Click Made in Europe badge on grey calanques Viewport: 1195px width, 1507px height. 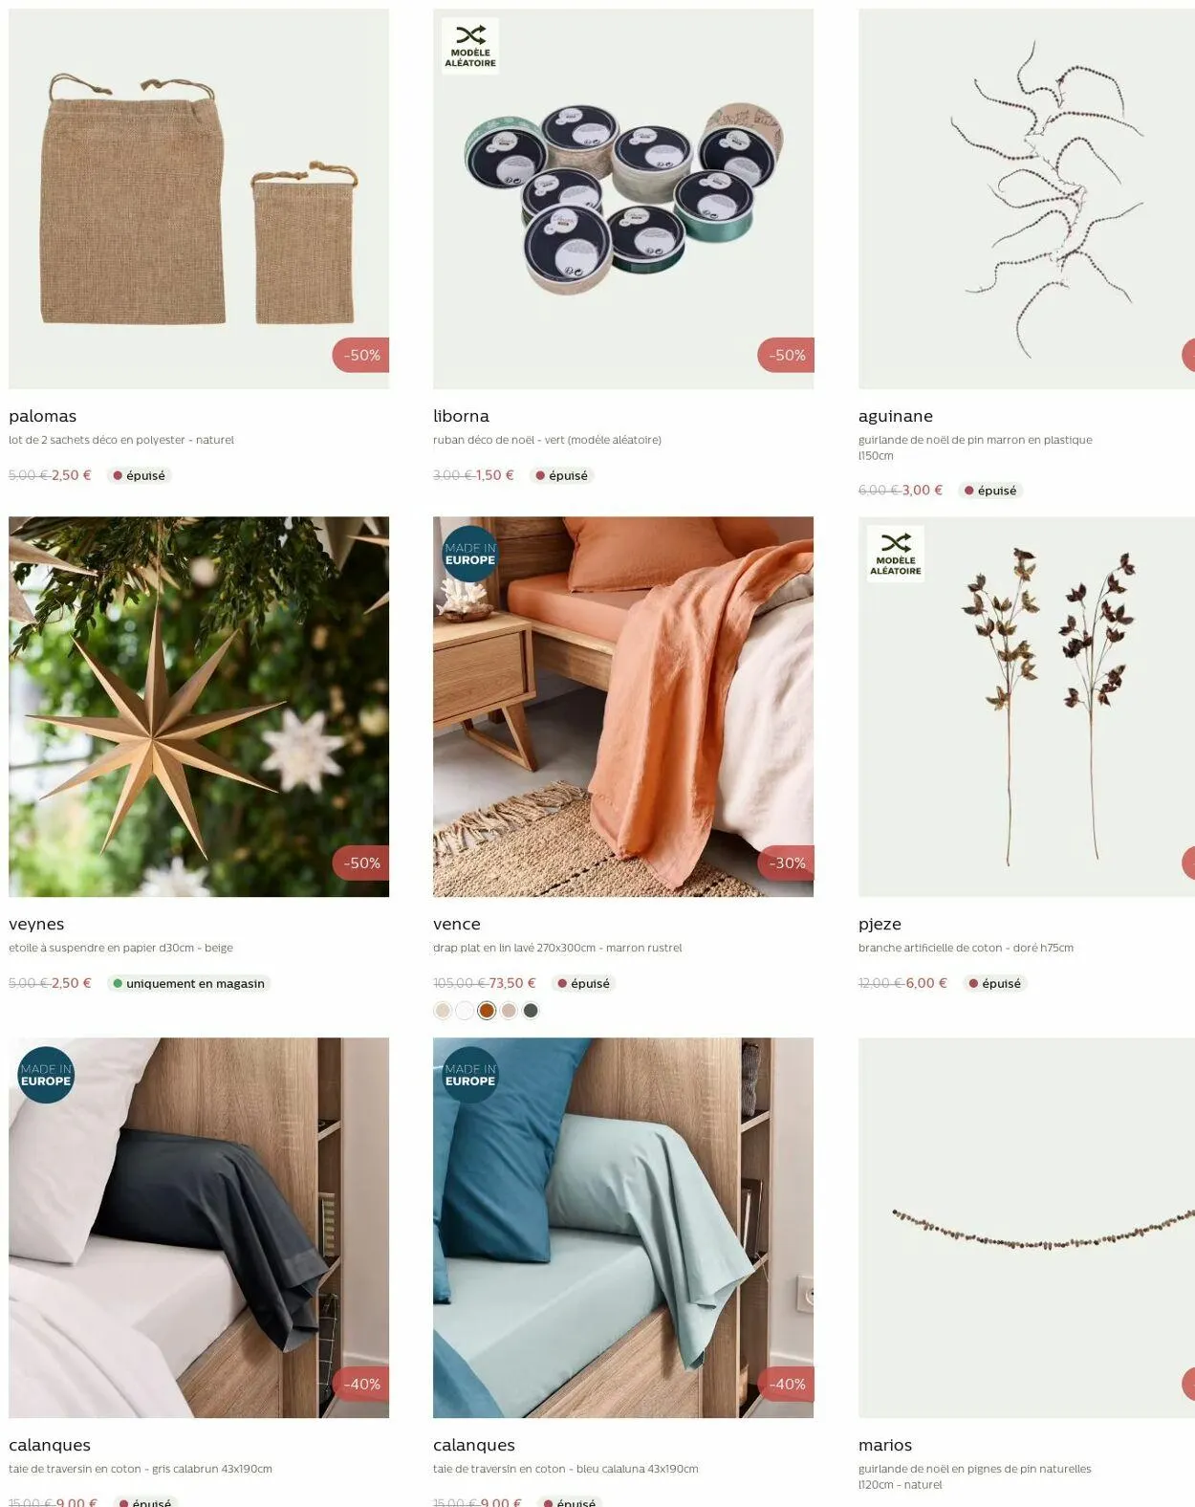tap(46, 1075)
